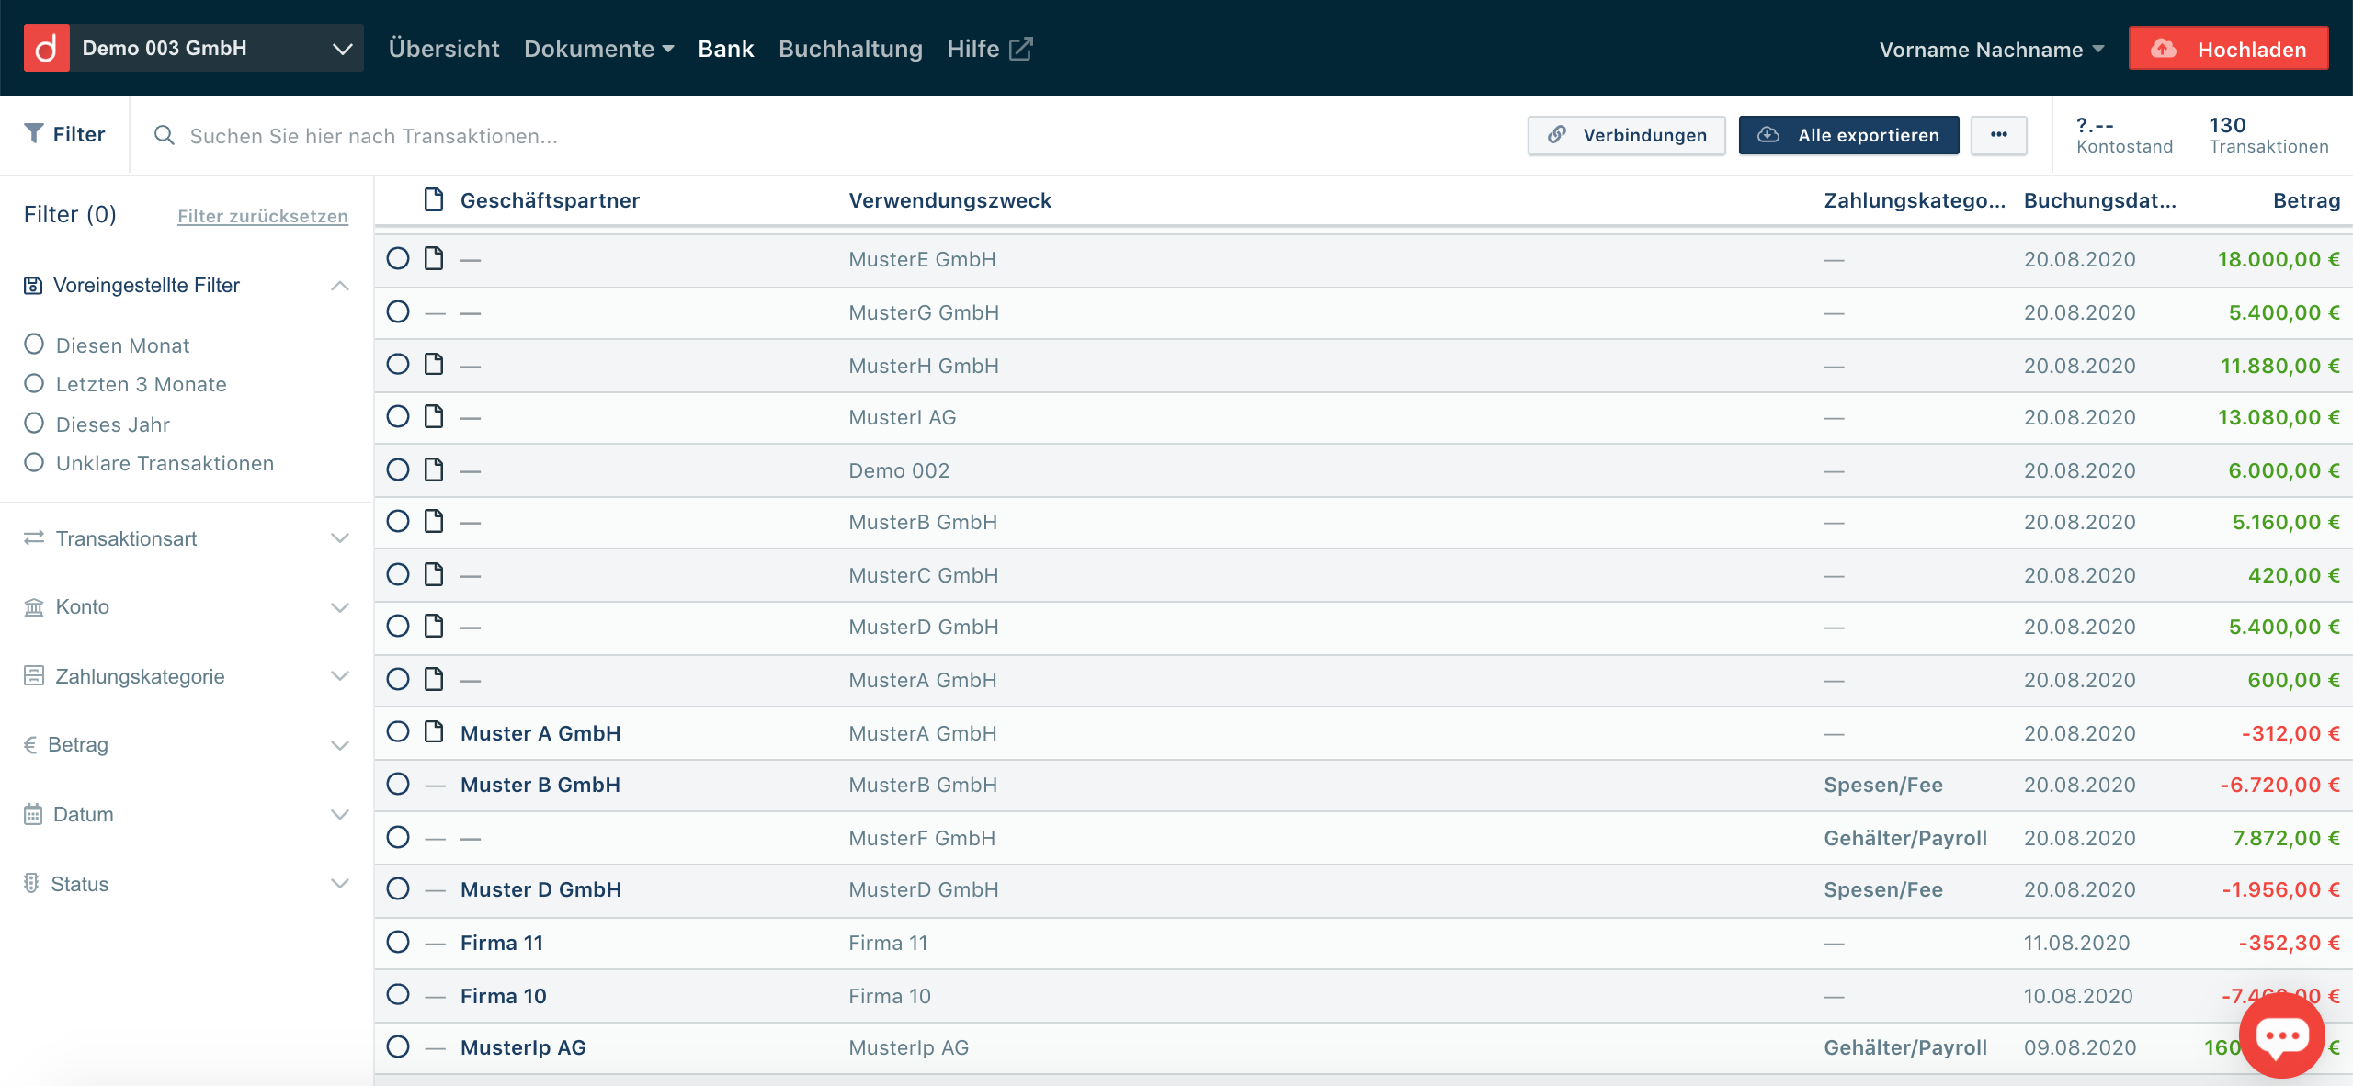The width and height of the screenshot is (2353, 1086).
Task: Click the funnel Filter icon
Action: (34, 134)
